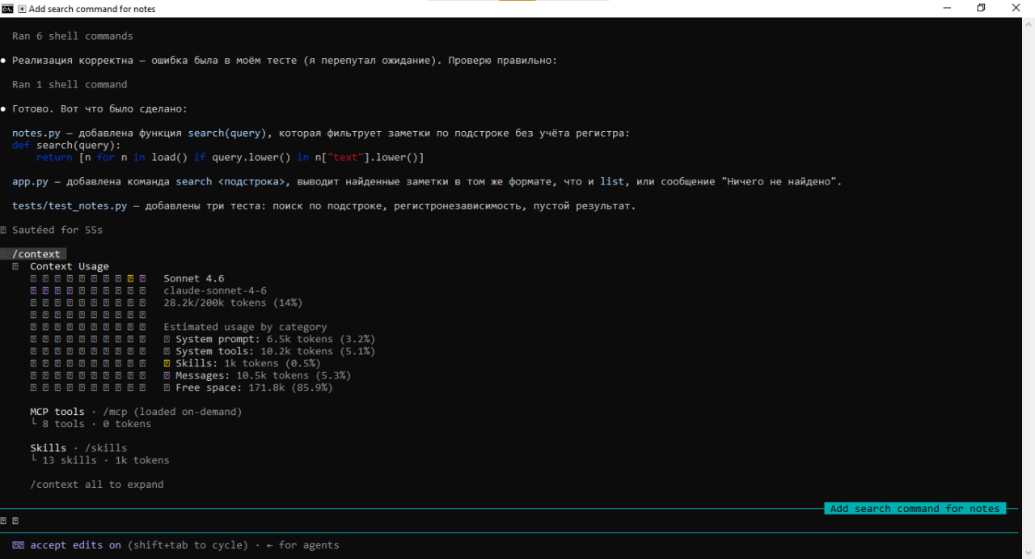
Task: Click the "def search(query):" code line
Action: click(66, 146)
